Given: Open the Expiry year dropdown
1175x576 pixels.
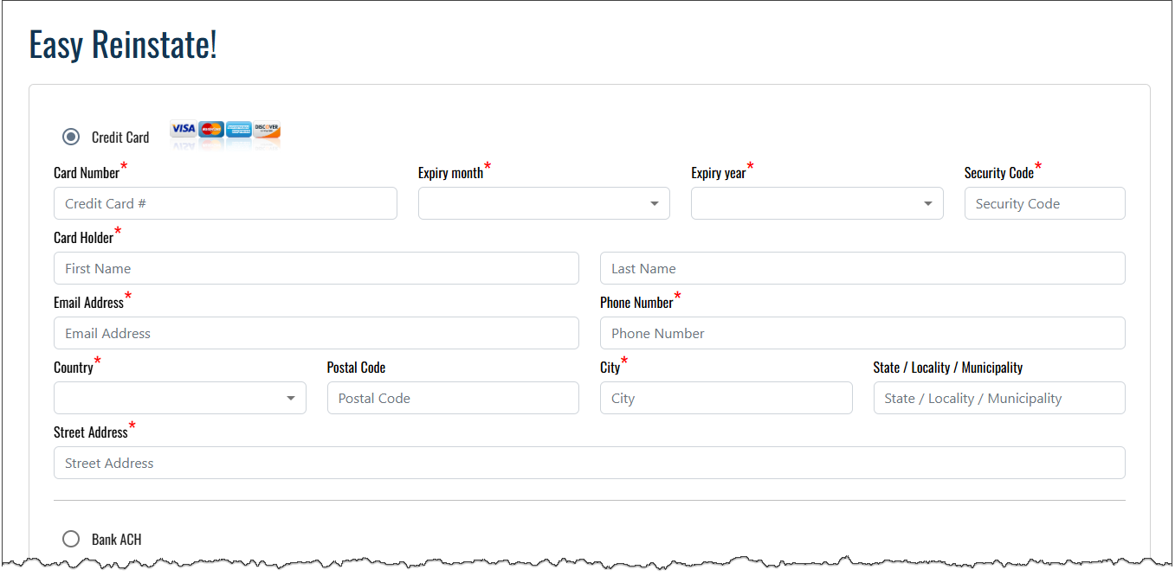Looking at the screenshot, I should coord(817,203).
